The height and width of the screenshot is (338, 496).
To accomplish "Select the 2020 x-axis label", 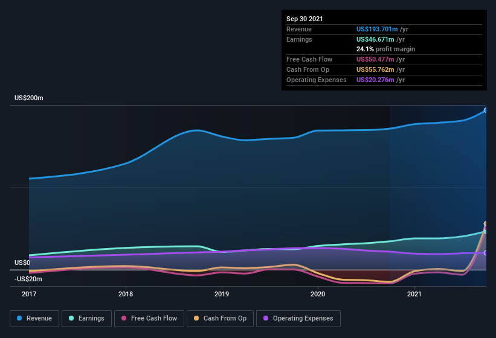I will (318, 294).
